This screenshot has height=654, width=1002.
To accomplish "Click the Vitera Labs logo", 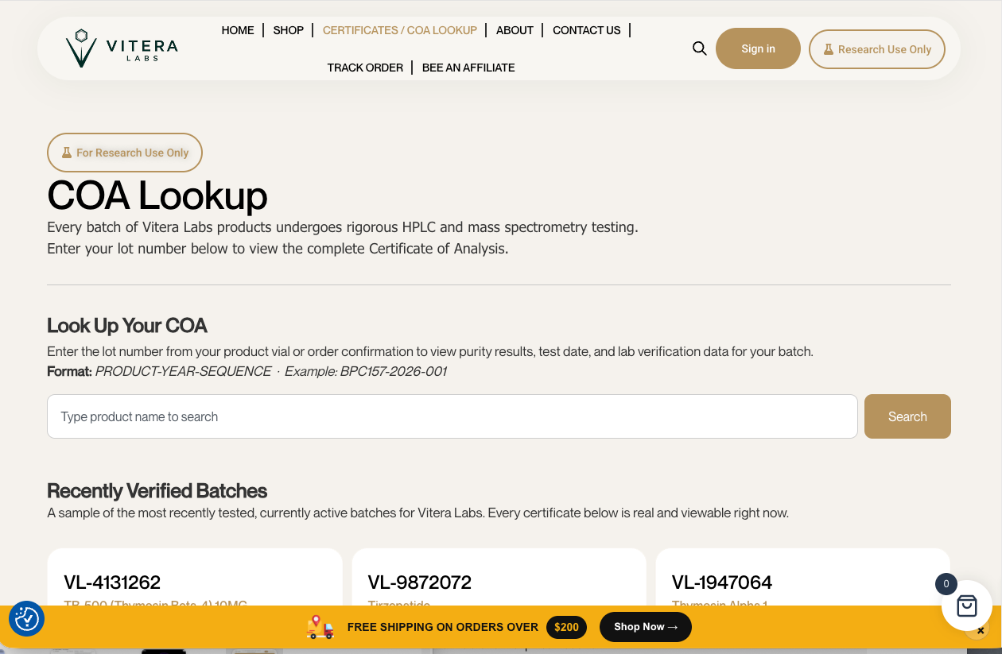I will click(x=122, y=48).
